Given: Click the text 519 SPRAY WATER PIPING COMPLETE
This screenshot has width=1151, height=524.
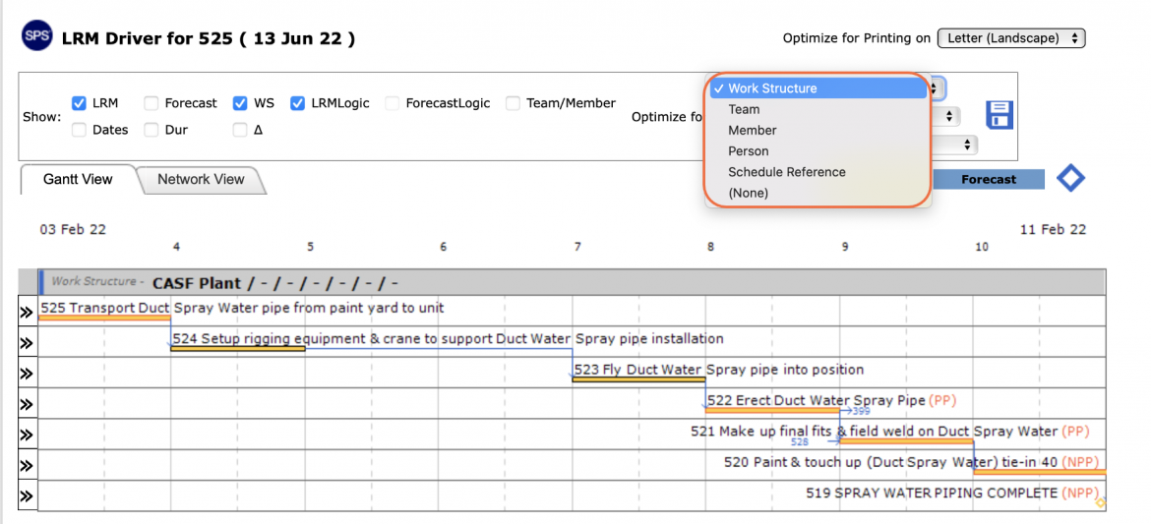Looking at the screenshot, I should point(932,493).
